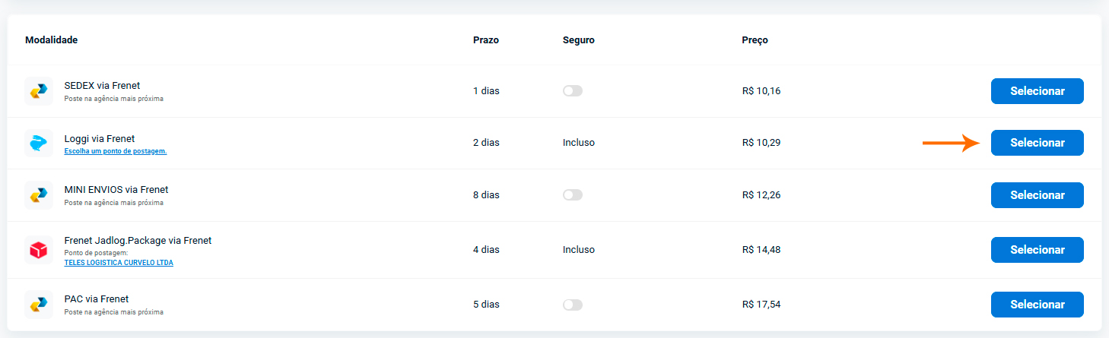Click the PAC carrier logo icon
1109x338 pixels.
pos(39,305)
